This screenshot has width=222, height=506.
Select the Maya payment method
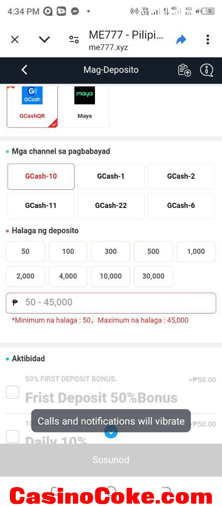pos(85,105)
